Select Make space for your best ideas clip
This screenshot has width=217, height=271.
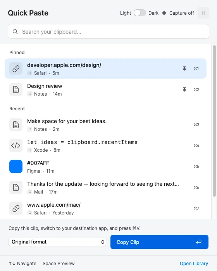click(x=67, y=121)
